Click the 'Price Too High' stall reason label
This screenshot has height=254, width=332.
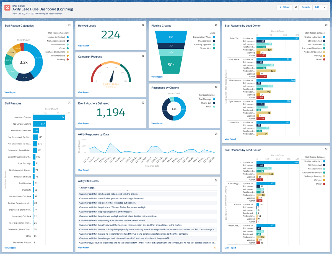tap(24, 163)
